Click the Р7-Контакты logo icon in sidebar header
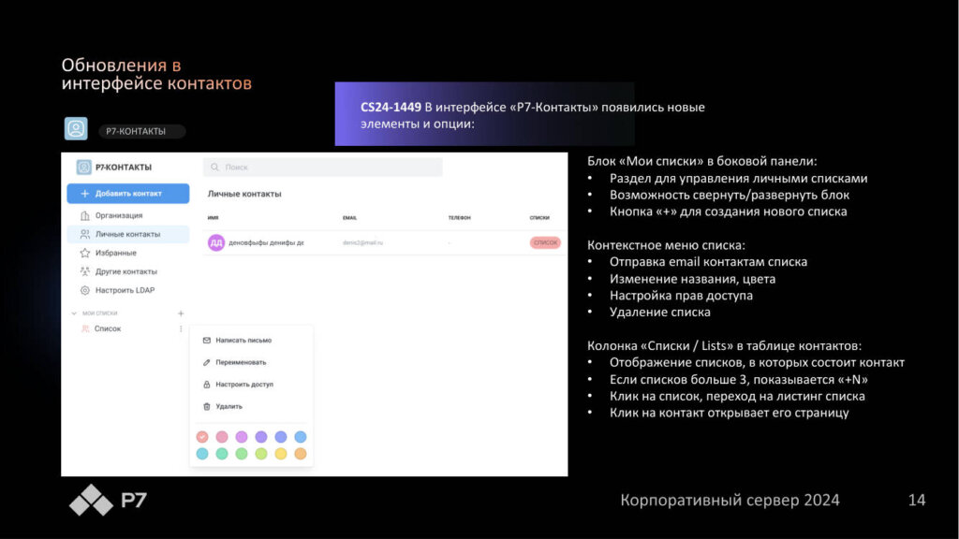Image resolution: width=959 pixels, height=539 pixels. point(83,168)
